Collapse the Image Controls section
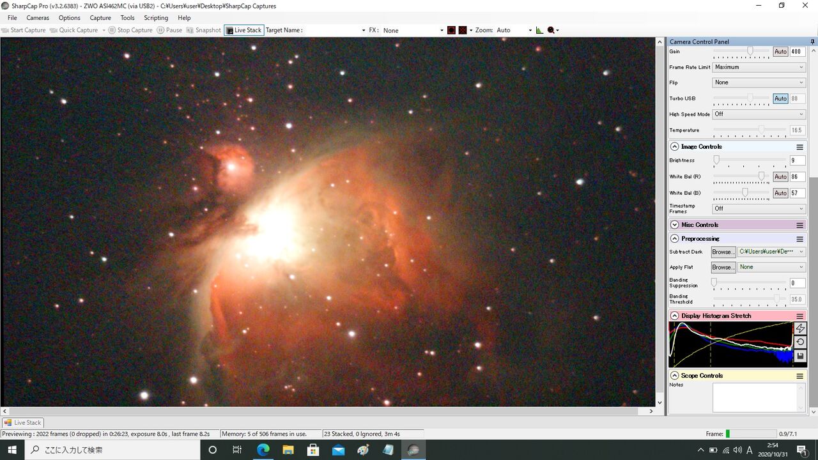 coord(674,147)
